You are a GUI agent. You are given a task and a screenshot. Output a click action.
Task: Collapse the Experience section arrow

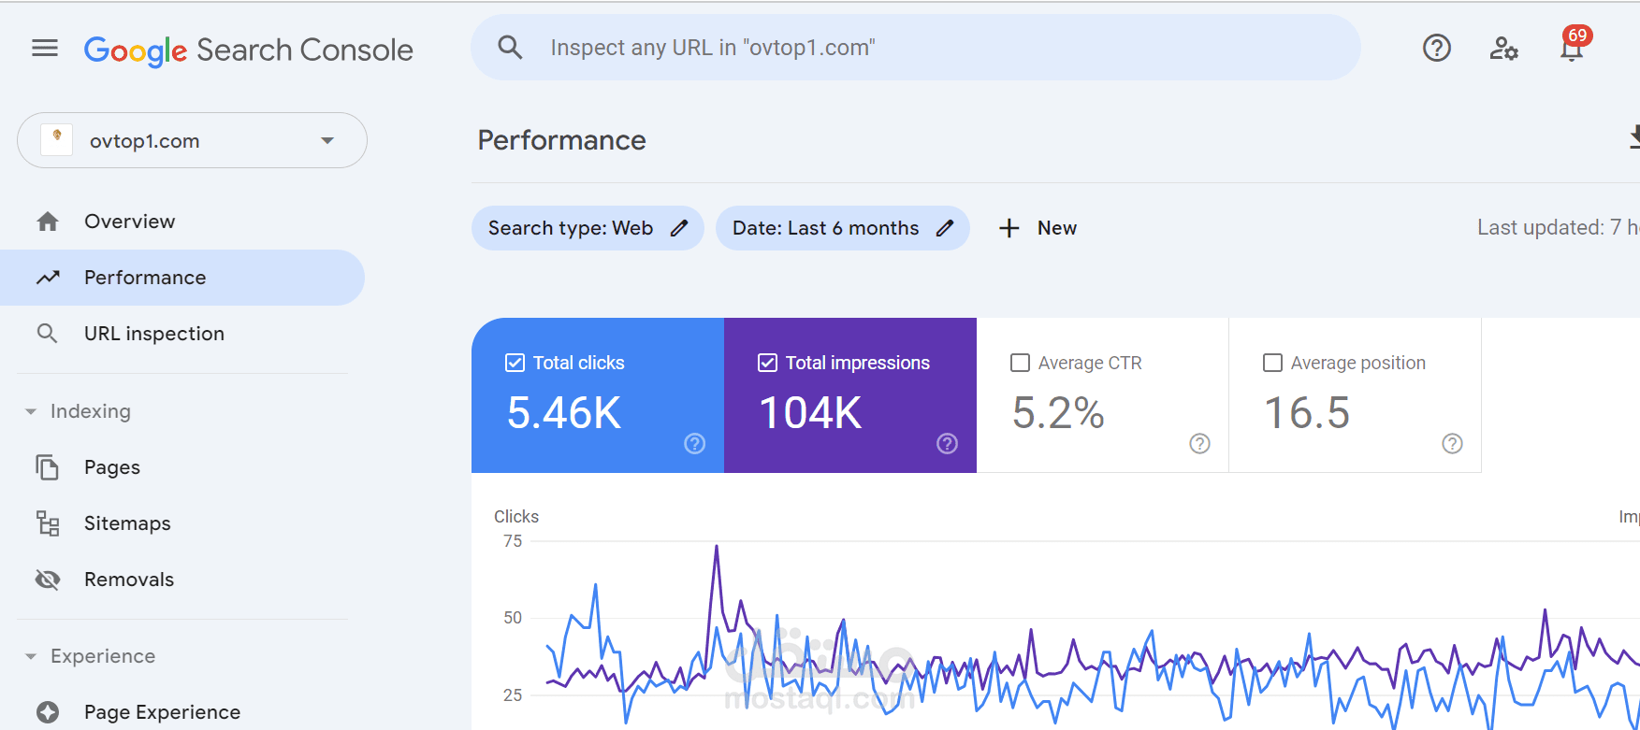coord(31,656)
